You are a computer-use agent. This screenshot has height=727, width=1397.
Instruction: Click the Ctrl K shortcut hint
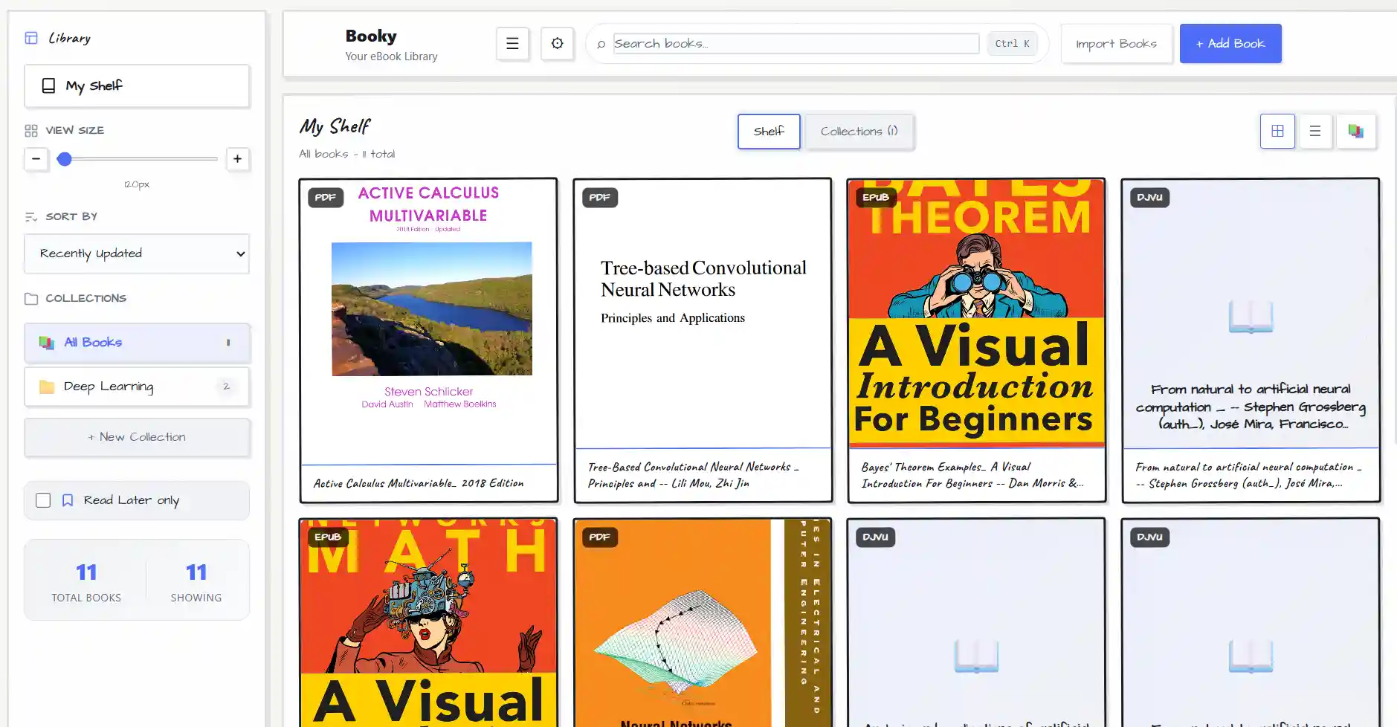(x=1012, y=44)
